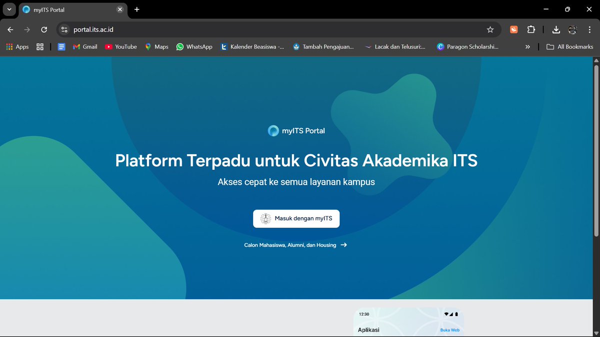The image size is (600, 337).
Task: Click the text Akses cepat ke semua layanan kampus
Action: coord(296,182)
